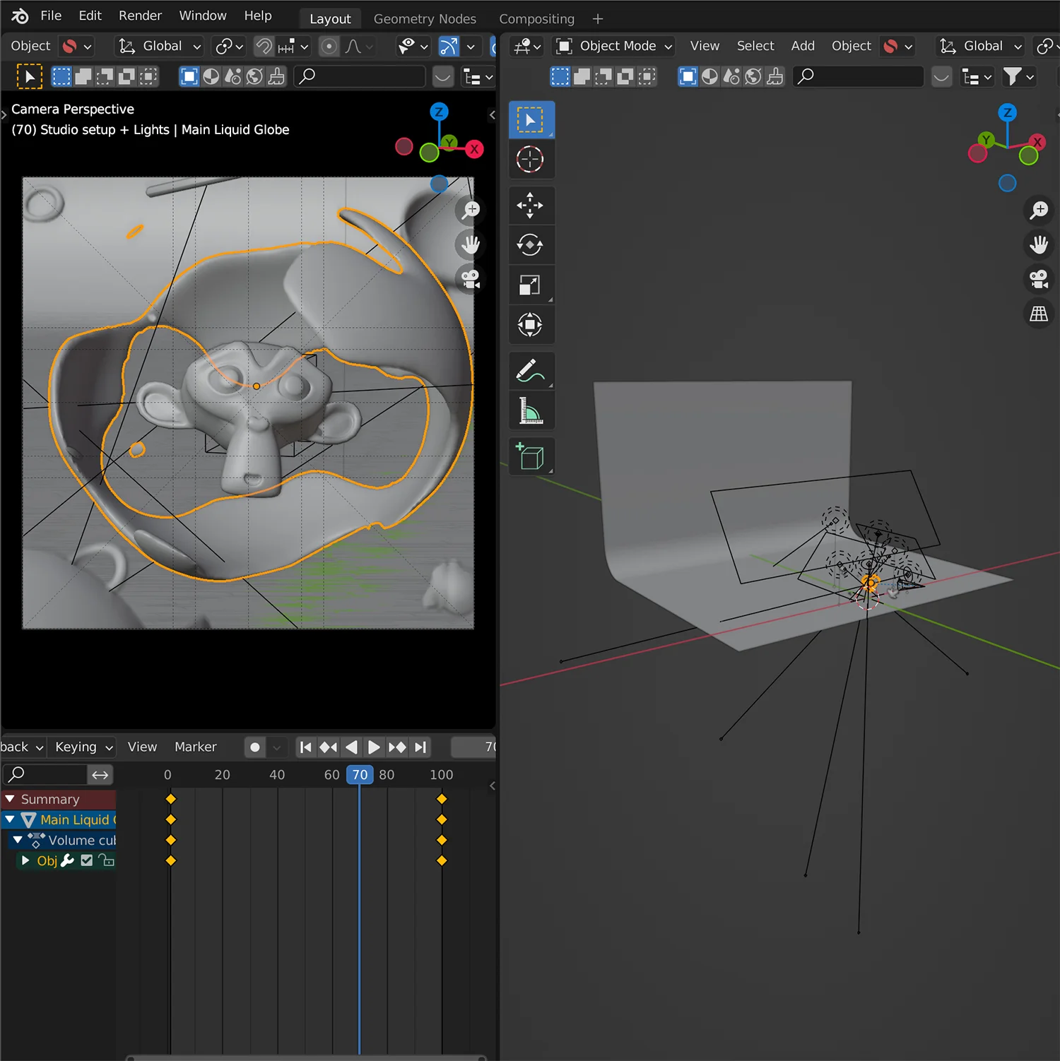Select the Annotate tool

(x=531, y=371)
